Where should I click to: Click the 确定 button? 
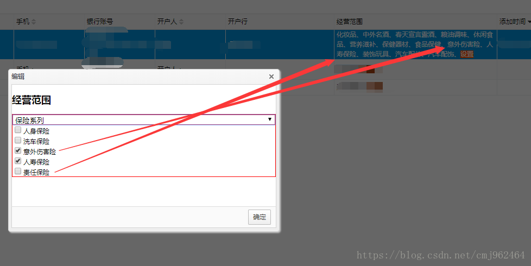click(260, 217)
